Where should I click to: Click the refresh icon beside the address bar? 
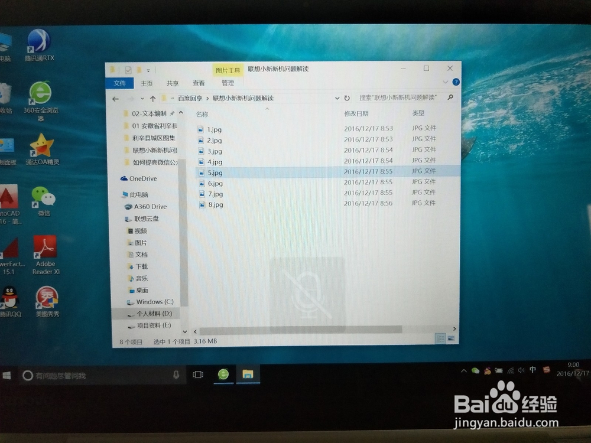pyautogui.click(x=347, y=98)
